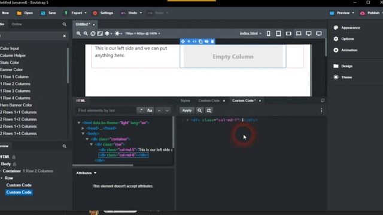383x215 pixels.
Task: Click the Publish button
Action: click(370, 13)
